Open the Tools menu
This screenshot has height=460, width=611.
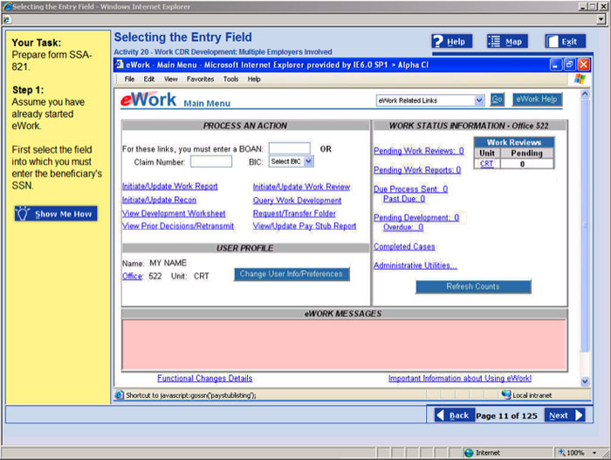pos(230,79)
